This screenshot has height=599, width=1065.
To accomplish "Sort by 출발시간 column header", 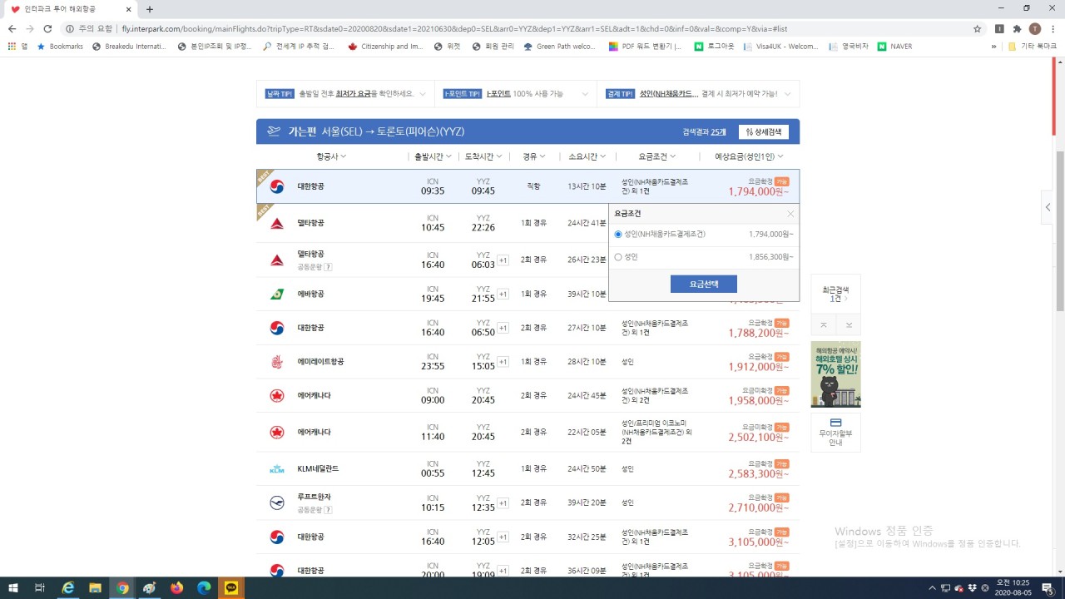I will coord(433,156).
